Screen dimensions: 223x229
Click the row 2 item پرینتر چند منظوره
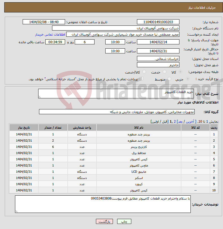click(x=139, y=141)
